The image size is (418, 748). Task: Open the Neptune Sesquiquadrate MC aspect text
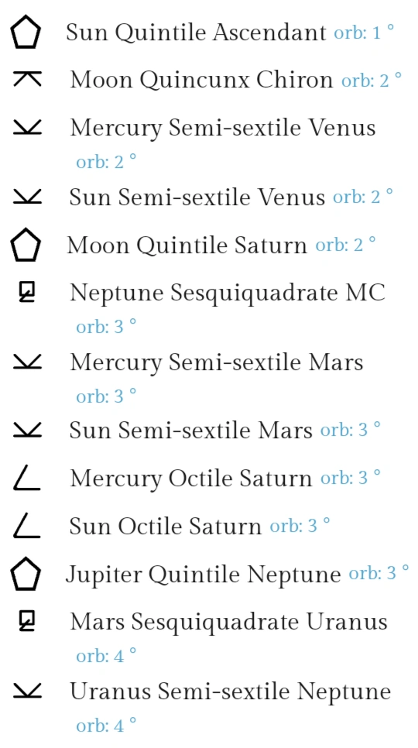click(228, 293)
